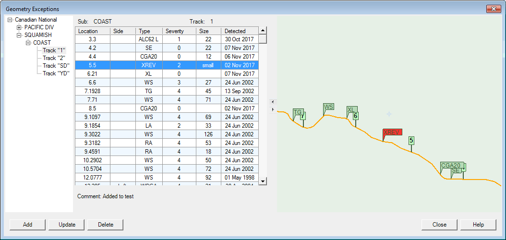506x240 pixels.
Task: Click the TG exception flag on map
Action: [298, 112]
